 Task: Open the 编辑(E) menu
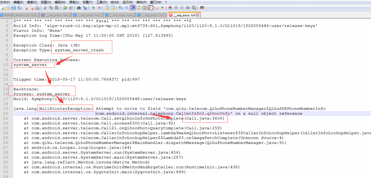19,2
